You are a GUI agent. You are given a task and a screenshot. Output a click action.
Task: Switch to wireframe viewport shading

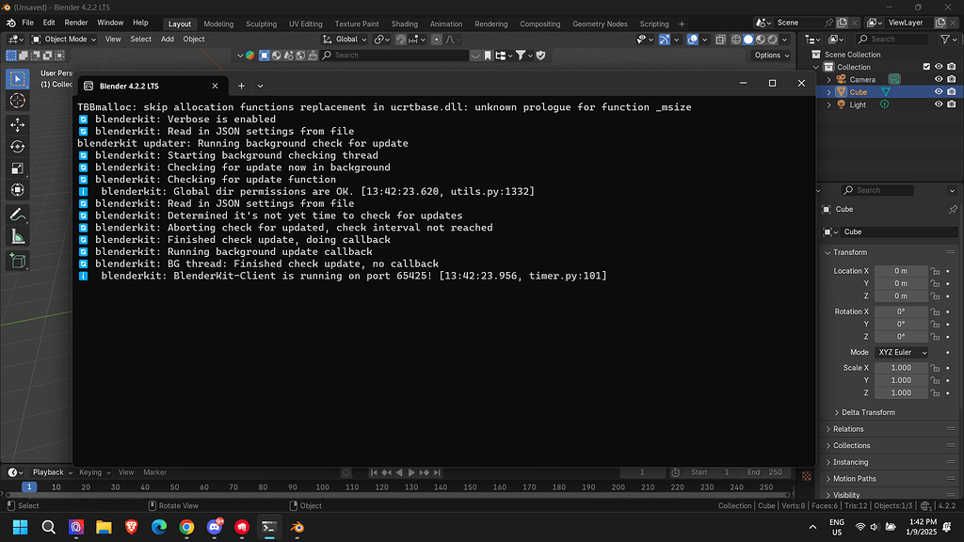pos(736,40)
